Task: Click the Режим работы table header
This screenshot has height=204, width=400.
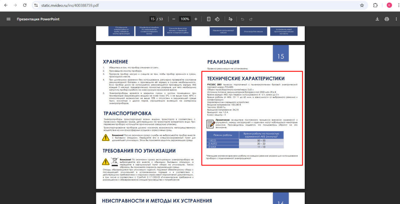Action: [x=222, y=135]
